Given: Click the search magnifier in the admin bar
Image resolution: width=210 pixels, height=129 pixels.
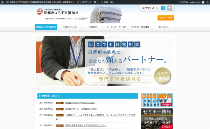Looking at the screenshot, I should pyautogui.click(x=208, y=2).
